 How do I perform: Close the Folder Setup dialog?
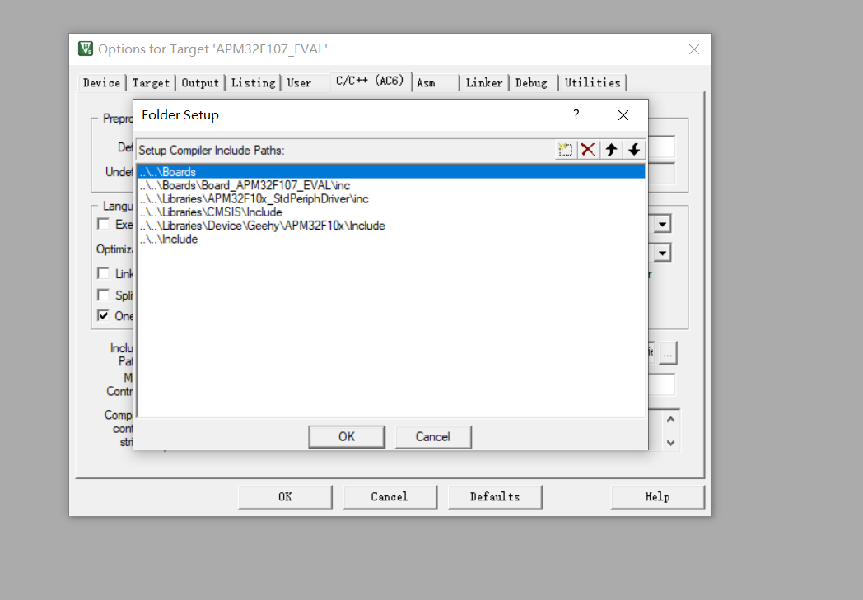[x=623, y=115]
